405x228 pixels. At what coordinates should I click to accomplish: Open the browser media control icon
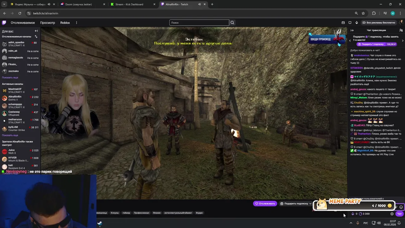(385, 13)
